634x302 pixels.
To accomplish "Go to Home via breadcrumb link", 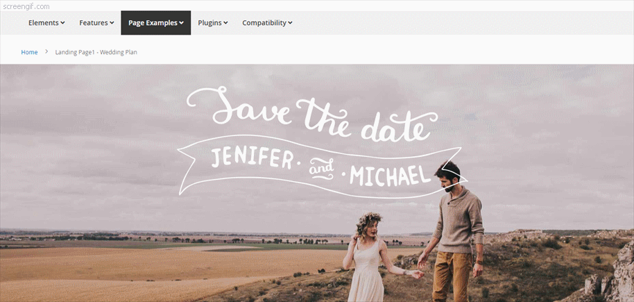I will pos(30,52).
